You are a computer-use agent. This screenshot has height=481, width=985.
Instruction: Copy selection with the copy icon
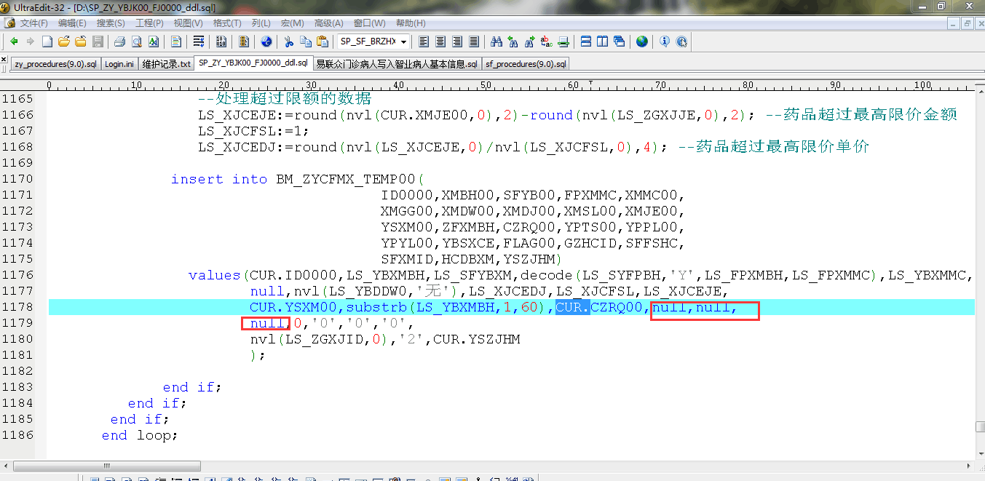(306, 41)
